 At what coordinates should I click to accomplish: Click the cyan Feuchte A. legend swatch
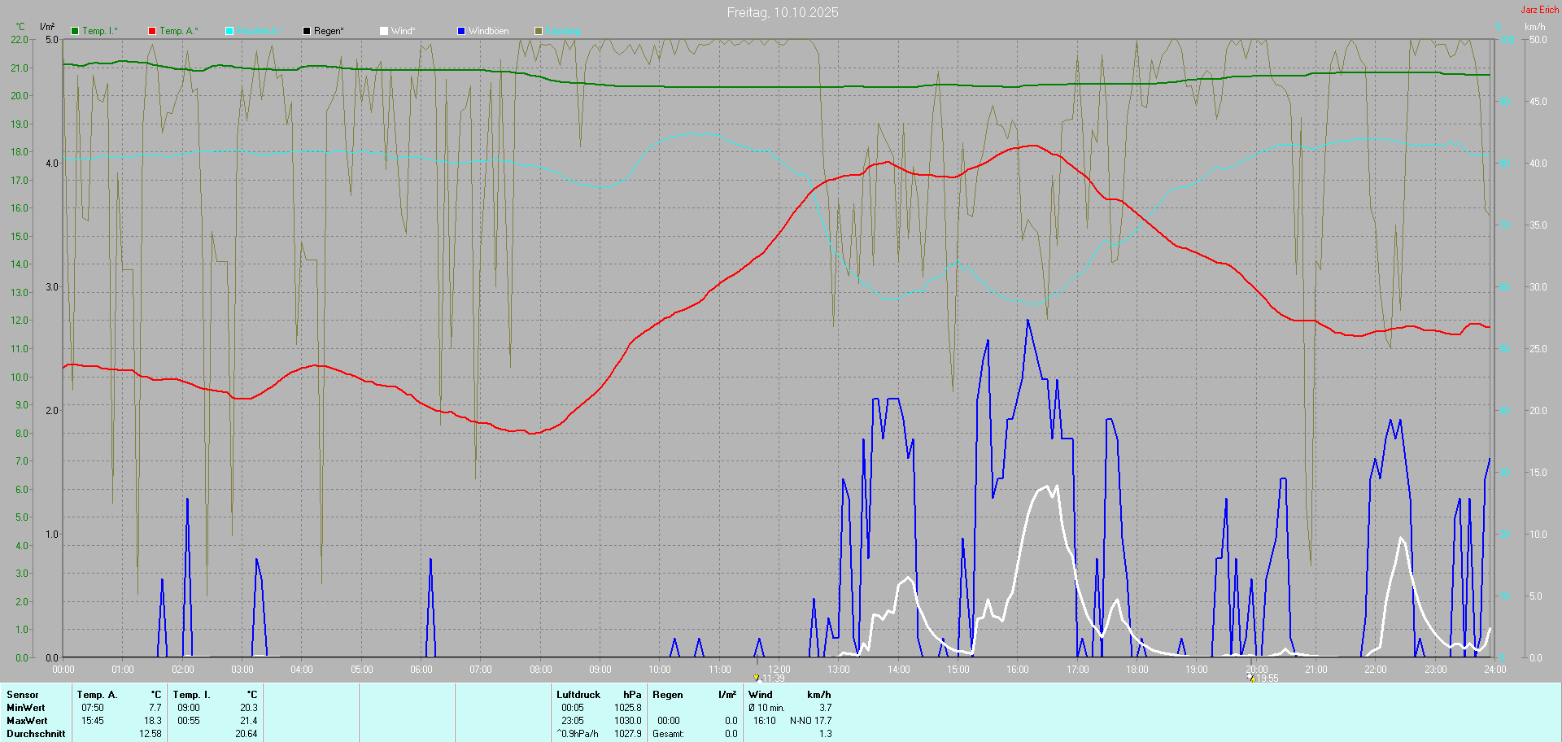pyautogui.click(x=229, y=31)
